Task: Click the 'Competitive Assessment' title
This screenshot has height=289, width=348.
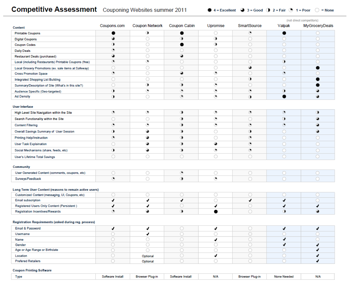Action: [54, 10]
